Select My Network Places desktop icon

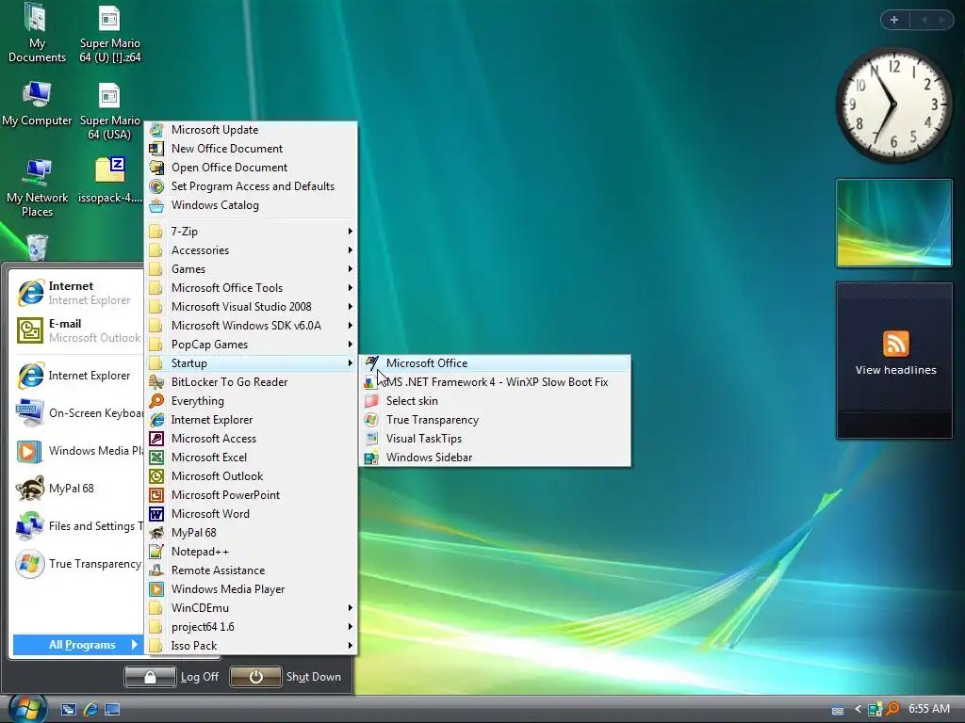37,187
